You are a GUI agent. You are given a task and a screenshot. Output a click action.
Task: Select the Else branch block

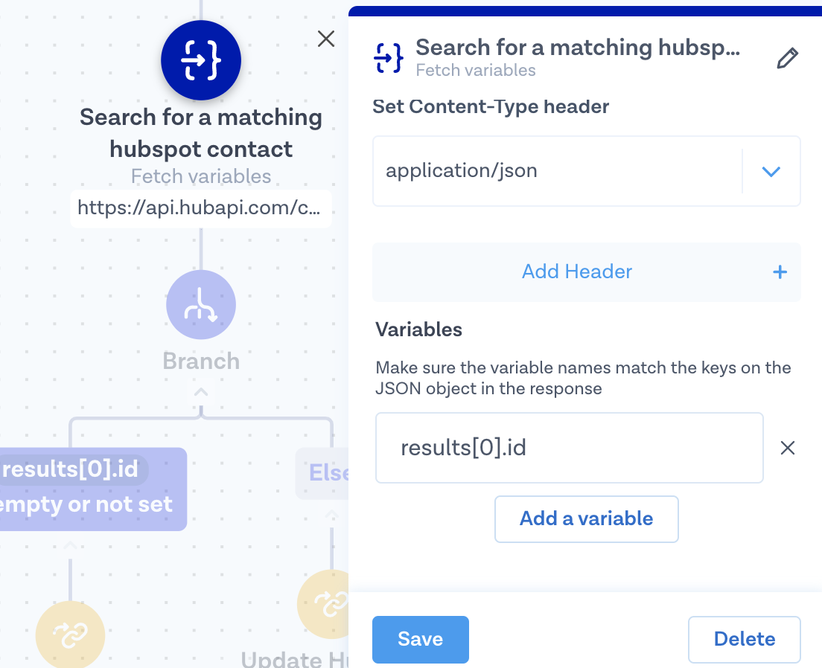(x=325, y=473)
